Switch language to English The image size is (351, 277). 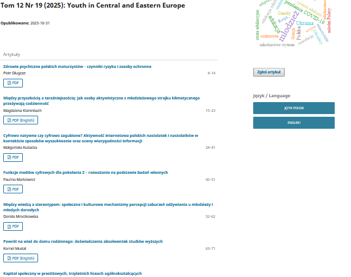293,123
